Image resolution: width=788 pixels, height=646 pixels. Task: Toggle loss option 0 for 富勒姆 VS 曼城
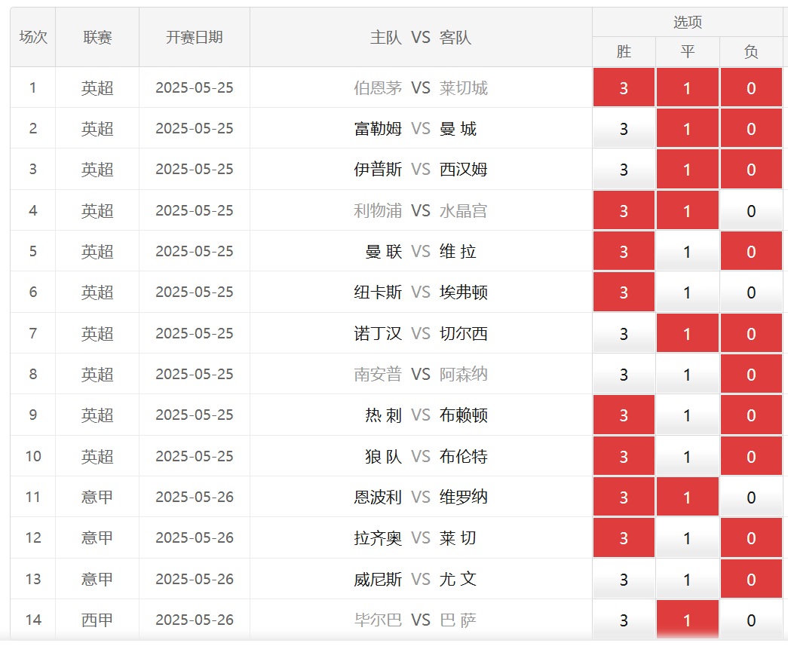751,129
